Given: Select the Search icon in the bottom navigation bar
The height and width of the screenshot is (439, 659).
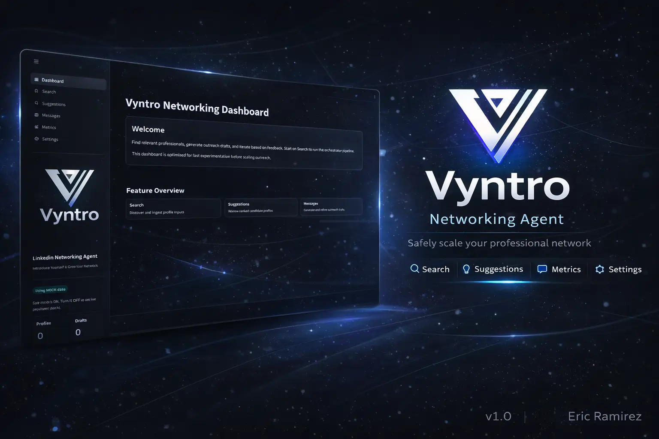Looking at the screenshot, I should (414, 268).
